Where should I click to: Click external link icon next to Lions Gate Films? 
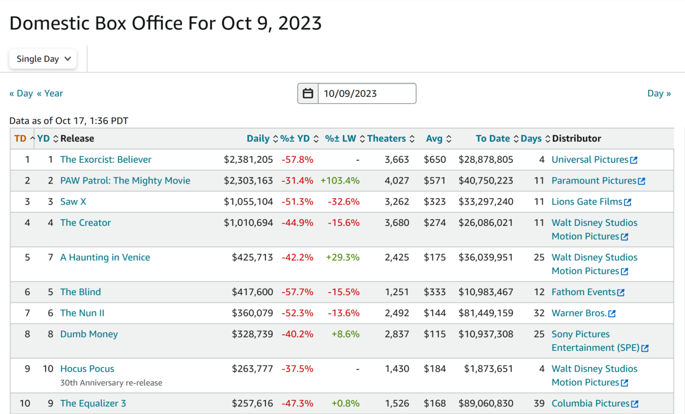[x=628, y=203]
